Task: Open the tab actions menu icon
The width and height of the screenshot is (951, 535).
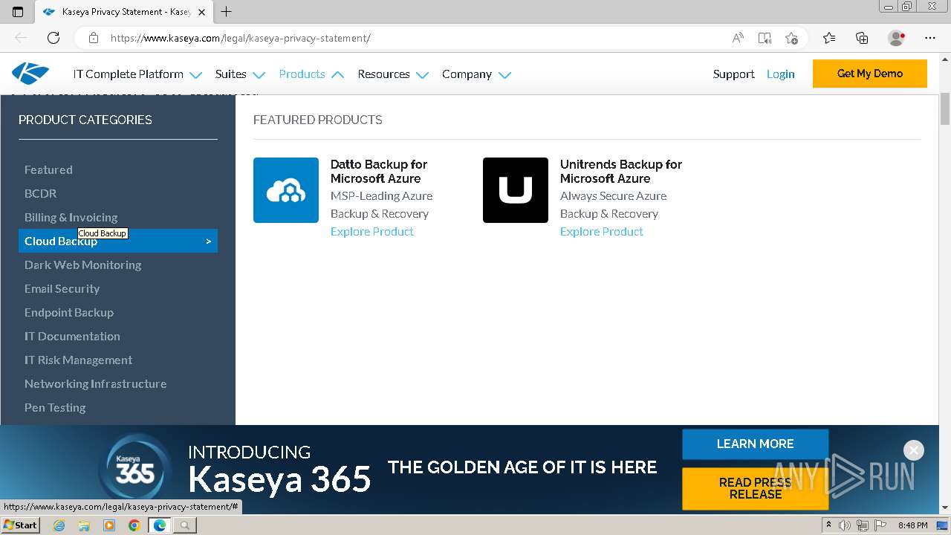Action: pyautogui.click(x=18, y=12)
